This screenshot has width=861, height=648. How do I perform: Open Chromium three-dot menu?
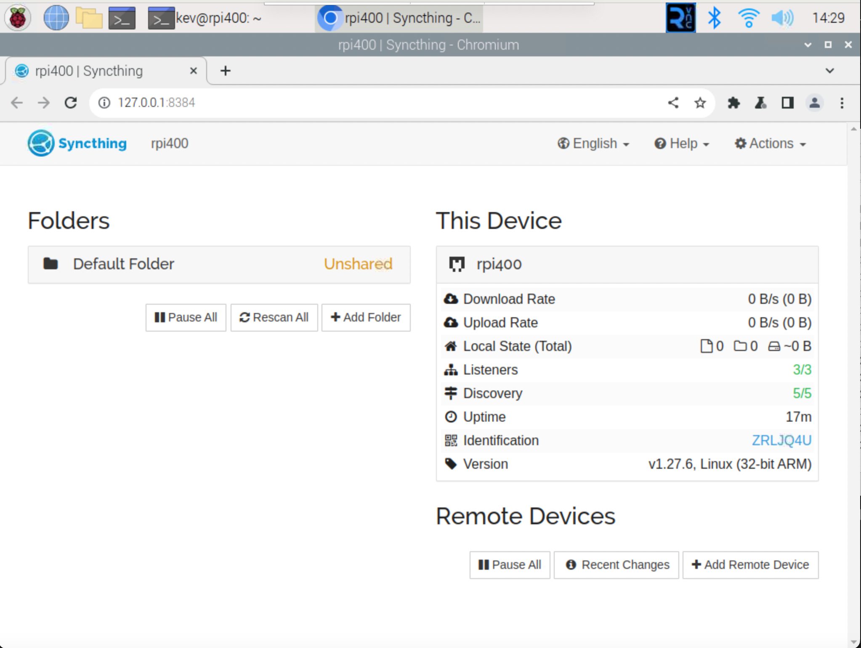pyautogui.click(x=842, y=103)
